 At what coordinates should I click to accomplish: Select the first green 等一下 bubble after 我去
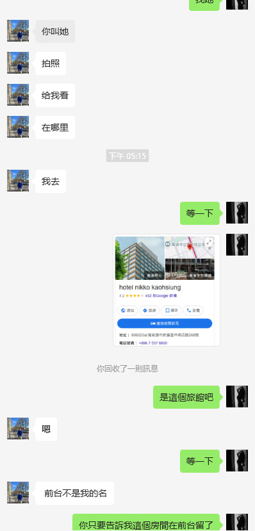coord(200,213)
